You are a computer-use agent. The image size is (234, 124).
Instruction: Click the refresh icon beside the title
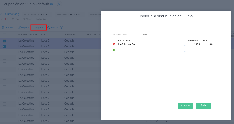point(59,4)
